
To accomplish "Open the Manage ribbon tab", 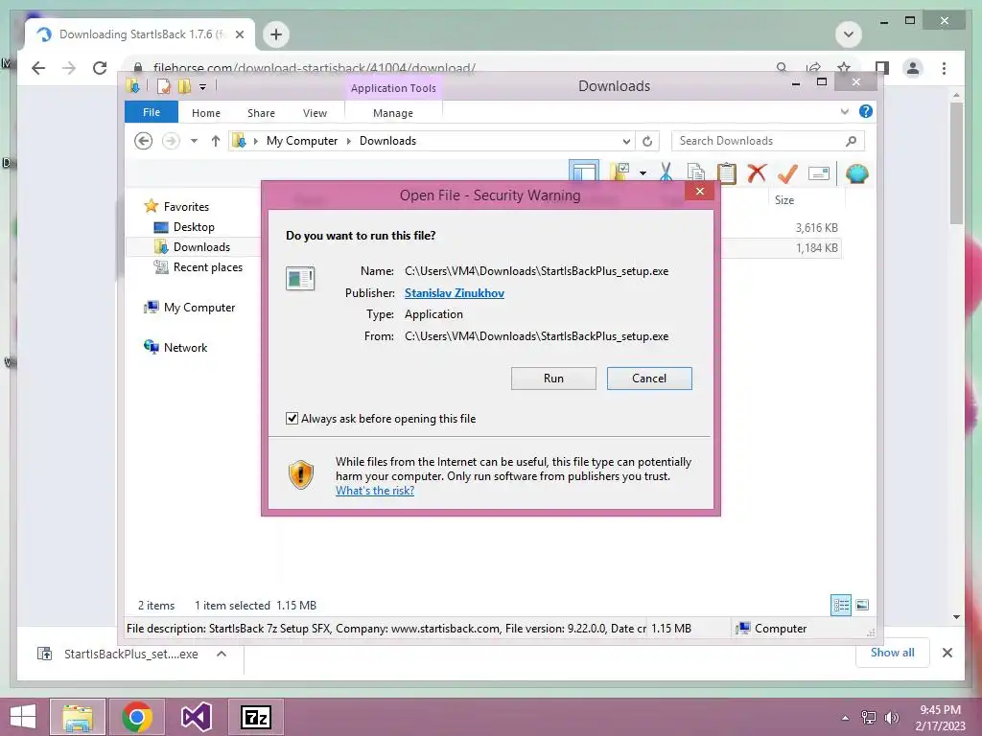I will (393, 113).
